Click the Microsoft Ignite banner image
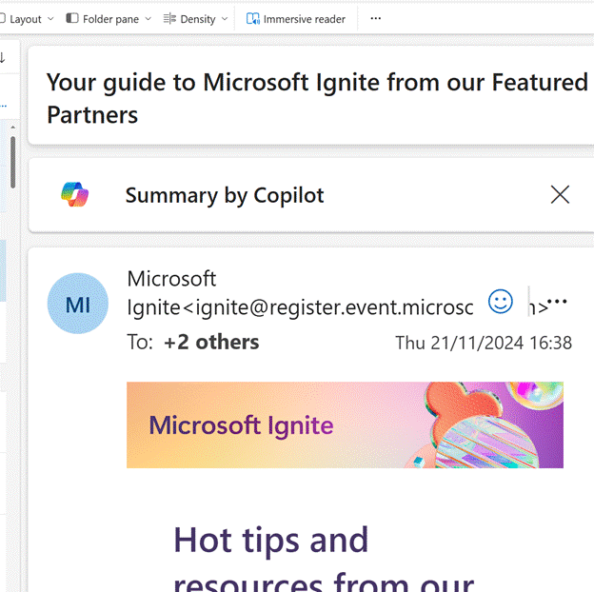The height and width of the screenshot is (592, 594). [345, 425]
